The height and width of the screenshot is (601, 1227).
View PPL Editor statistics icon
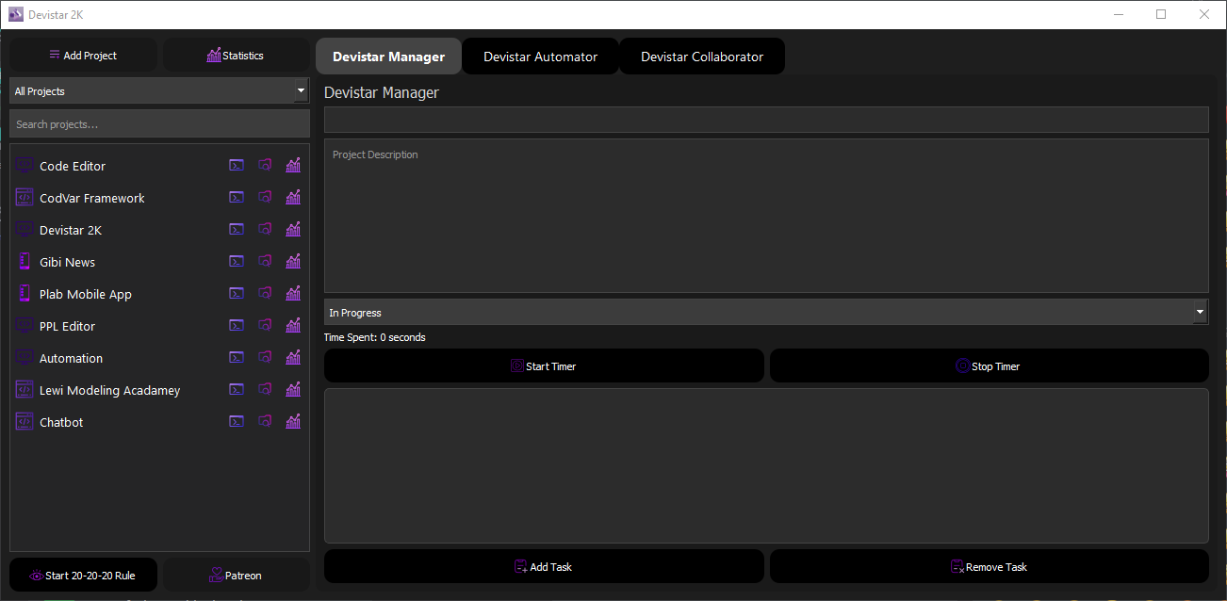(x=293, y=325)
